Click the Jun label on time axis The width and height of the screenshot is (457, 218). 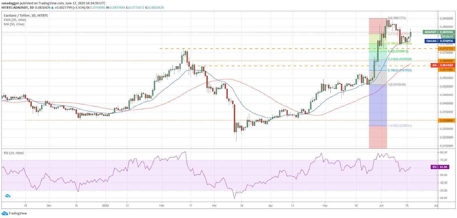point(381,205)
